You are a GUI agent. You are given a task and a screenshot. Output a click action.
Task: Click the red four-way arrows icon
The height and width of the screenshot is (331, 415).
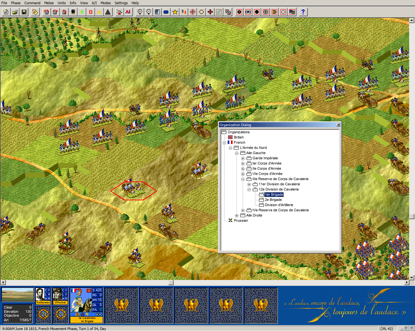pyautogui.click(x=210, y=12)
